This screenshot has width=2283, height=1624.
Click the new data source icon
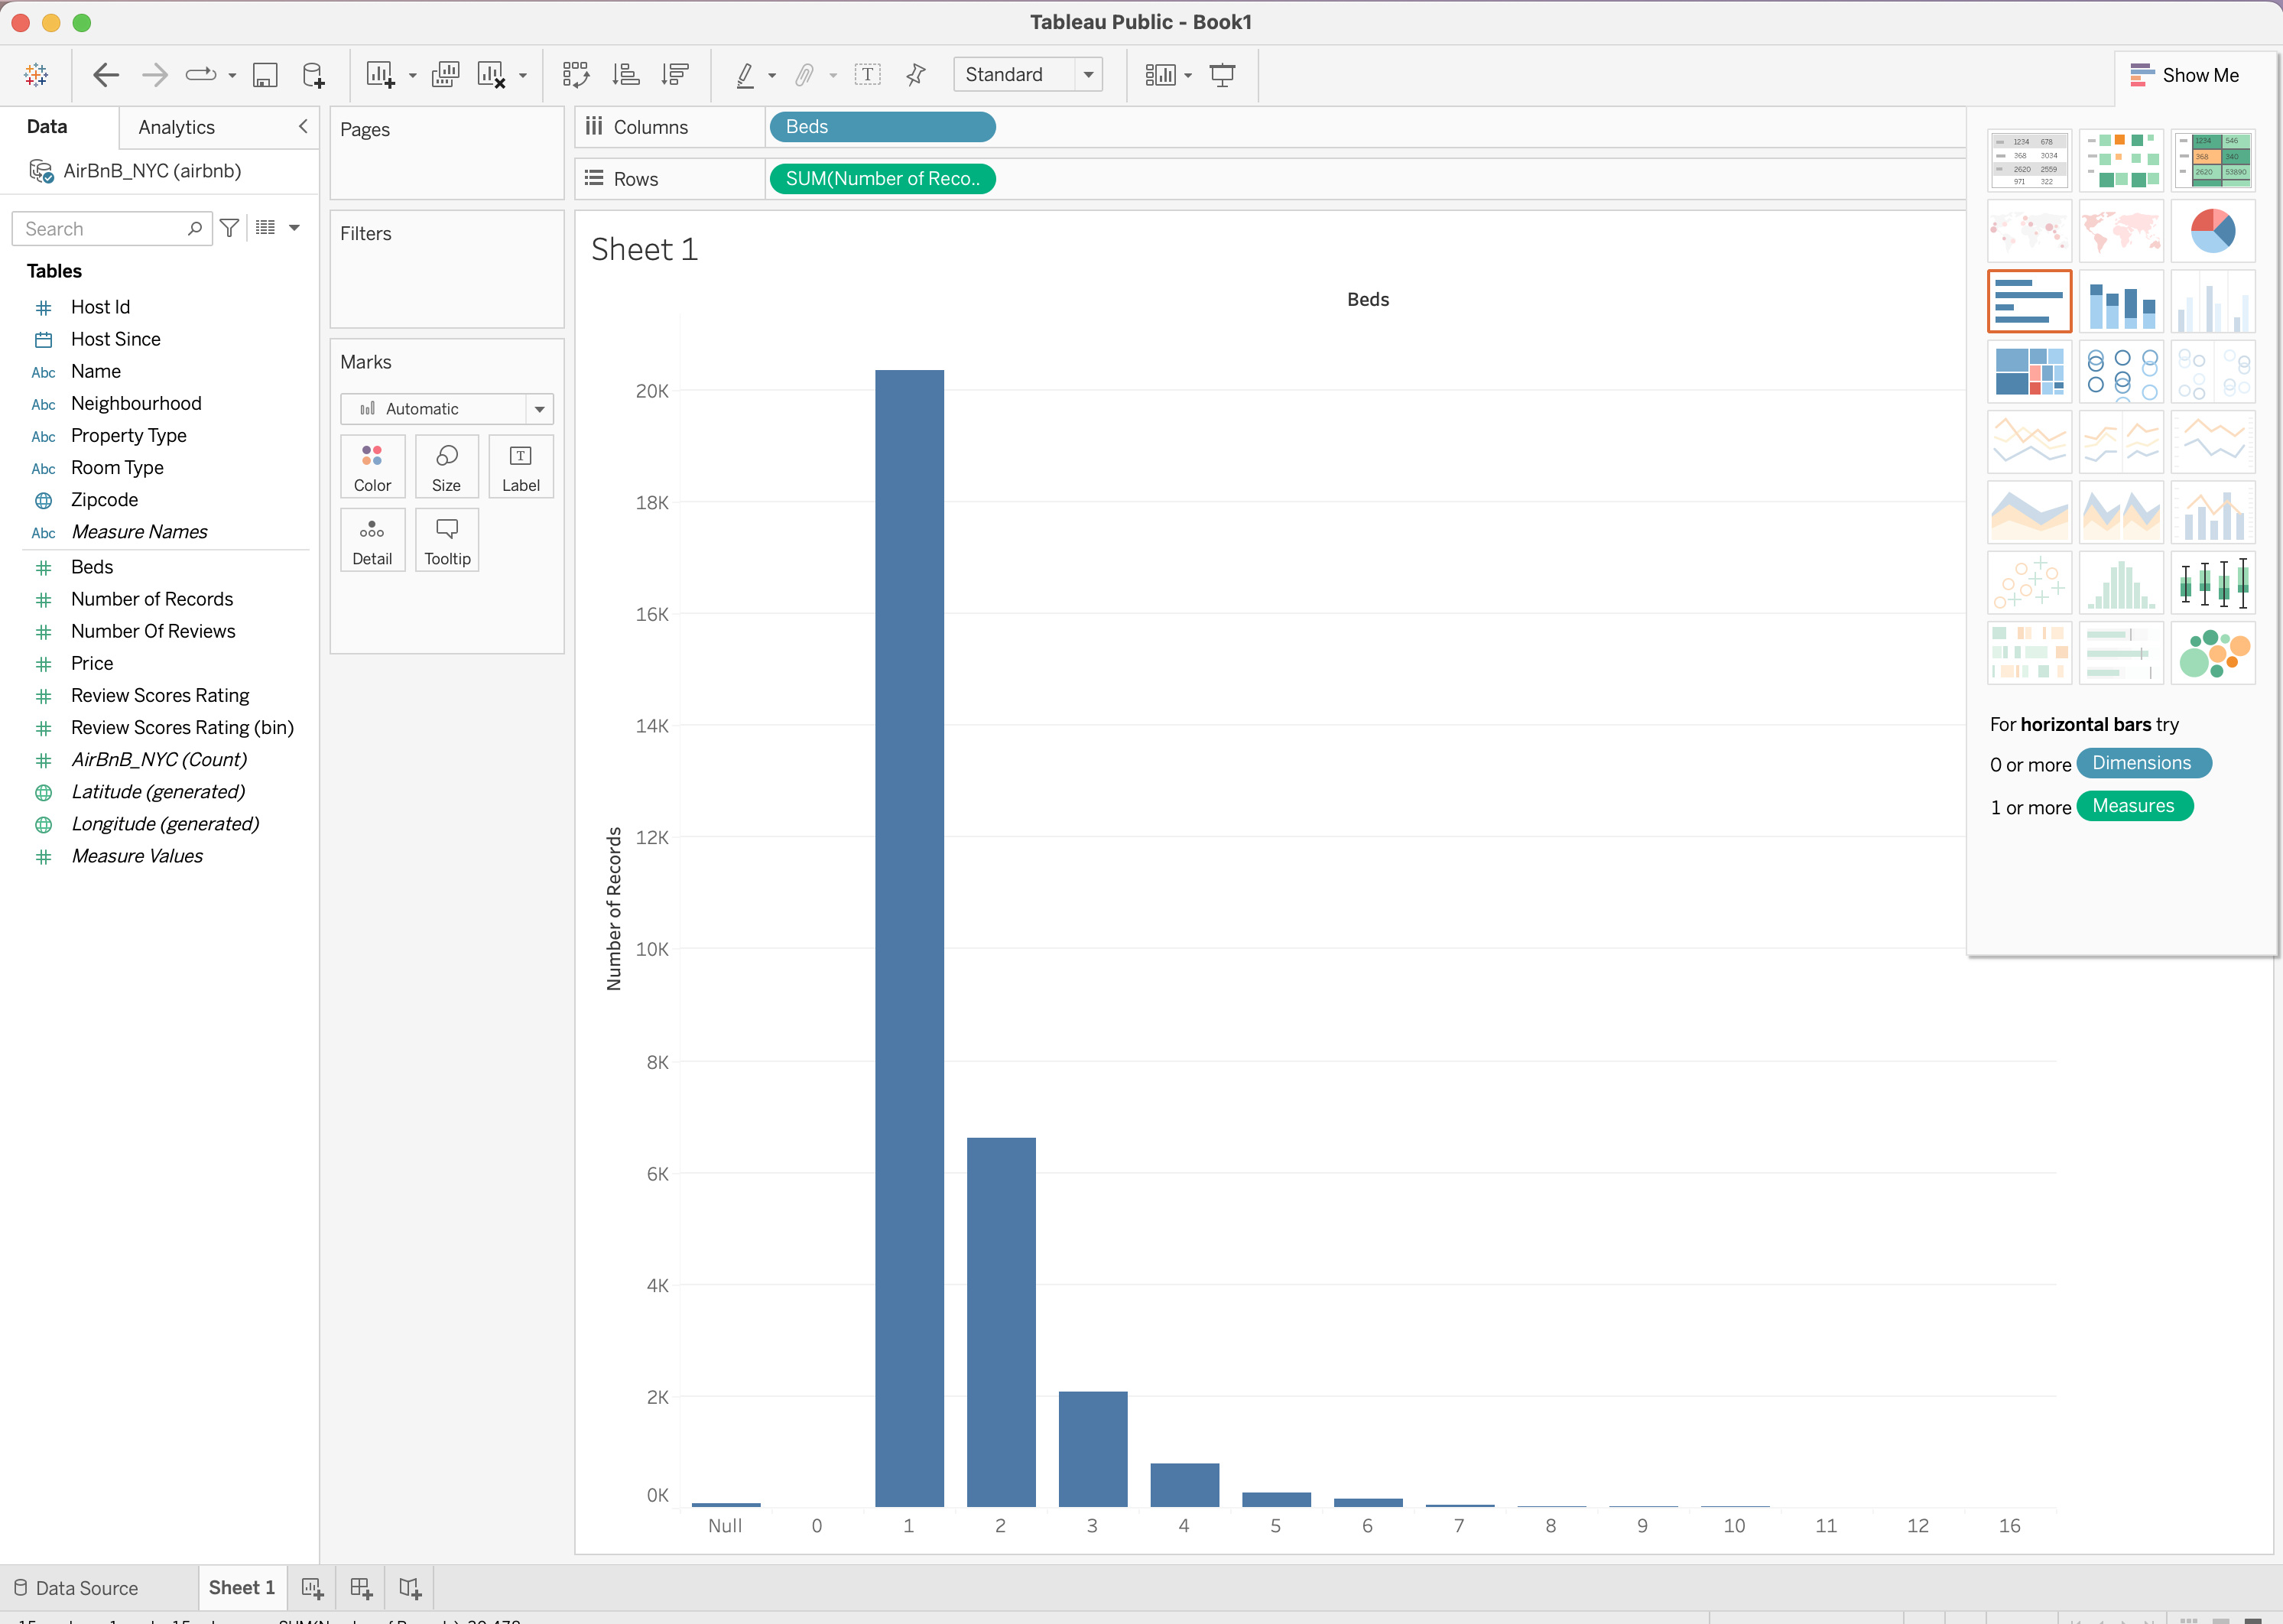[x=313, y=75]
